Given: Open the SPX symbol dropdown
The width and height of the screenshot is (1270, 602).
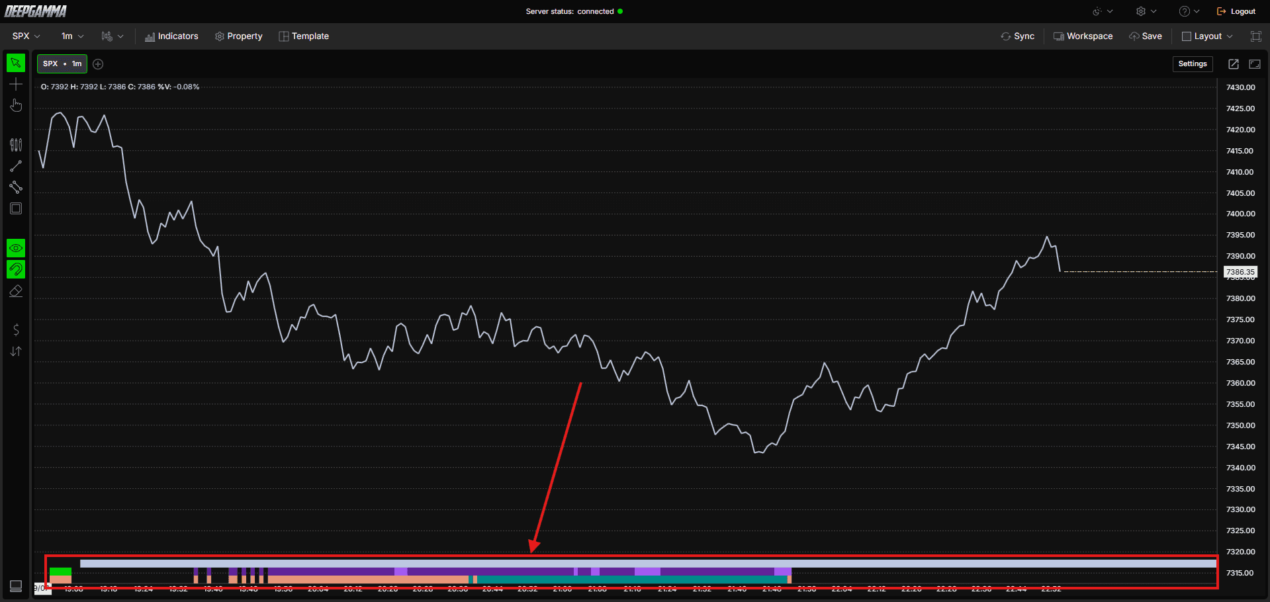Looking at the screenshot, I should (x=26, y=36).
